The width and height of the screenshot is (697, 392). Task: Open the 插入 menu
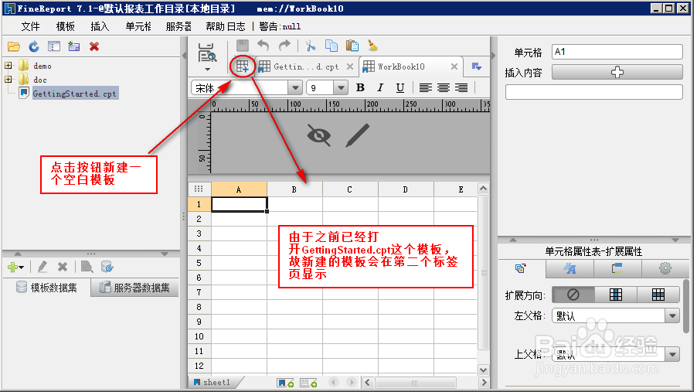pos(100,27)
